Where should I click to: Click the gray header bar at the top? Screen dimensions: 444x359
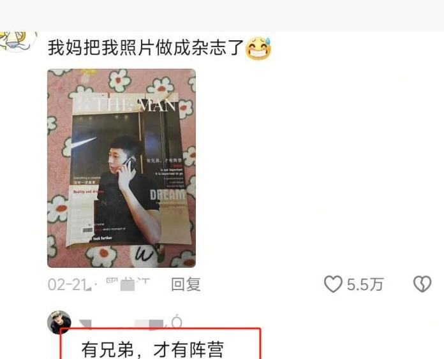[222, 16]
